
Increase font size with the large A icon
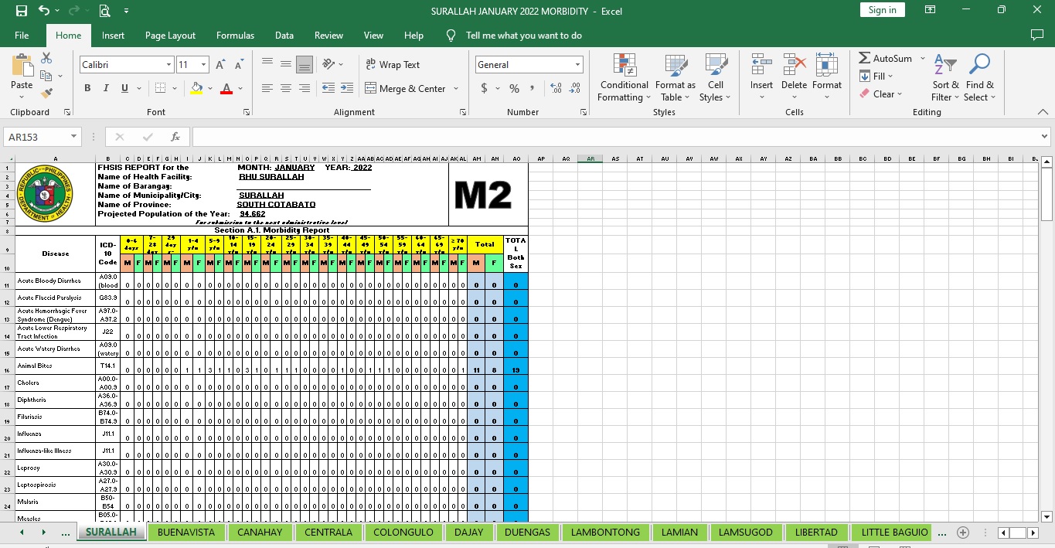[x=220, y=65]
